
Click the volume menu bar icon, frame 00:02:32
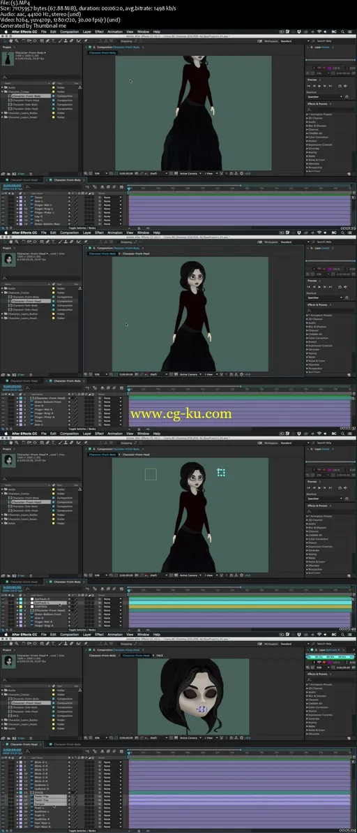(325, 233)
